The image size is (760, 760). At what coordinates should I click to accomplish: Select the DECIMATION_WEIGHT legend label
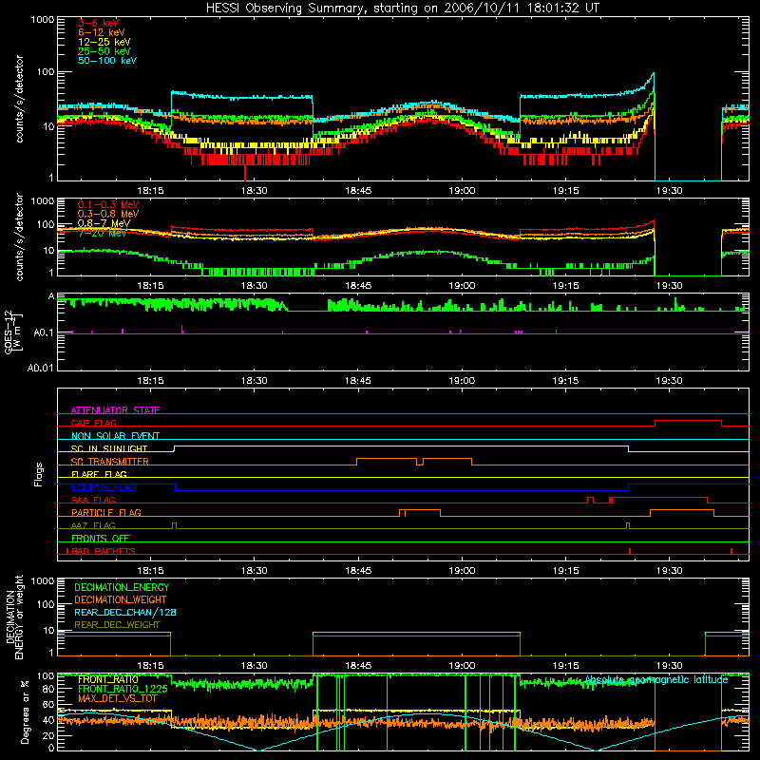coord(121,600)
